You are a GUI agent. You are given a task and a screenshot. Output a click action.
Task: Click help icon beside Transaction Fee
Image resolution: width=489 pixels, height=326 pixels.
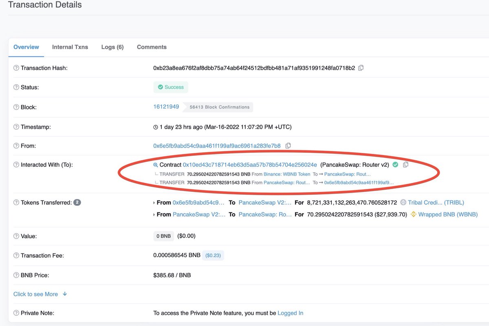point(16,256)
